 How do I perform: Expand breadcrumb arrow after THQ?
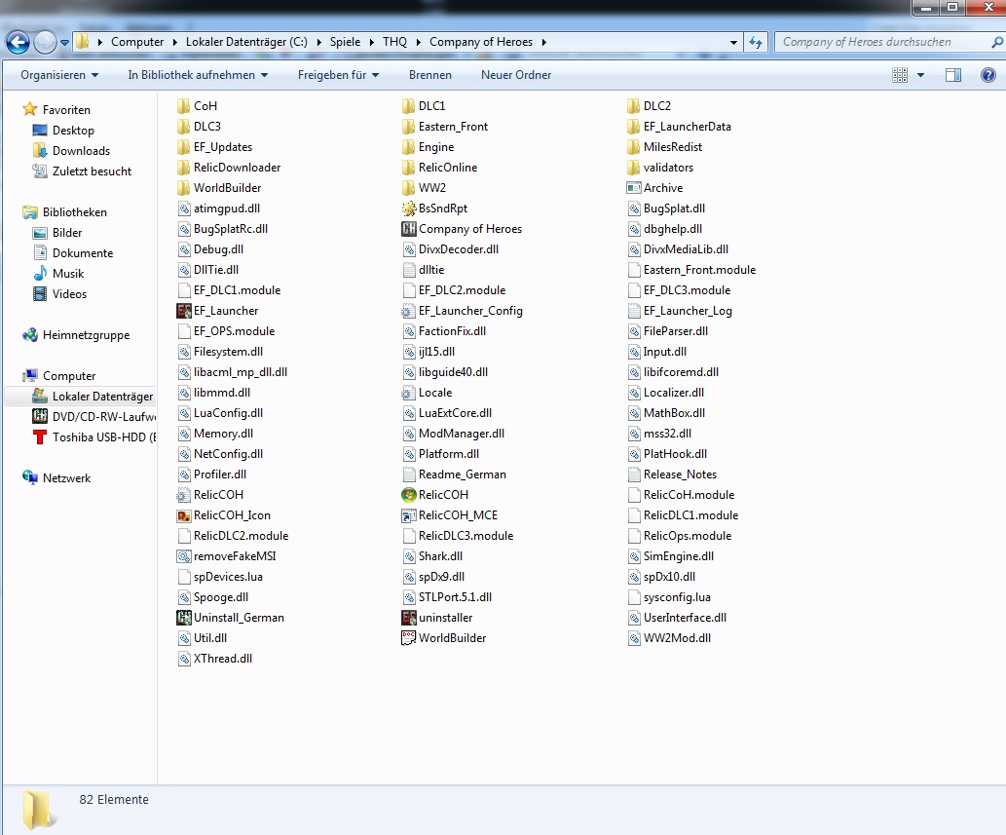coord(419,42)
